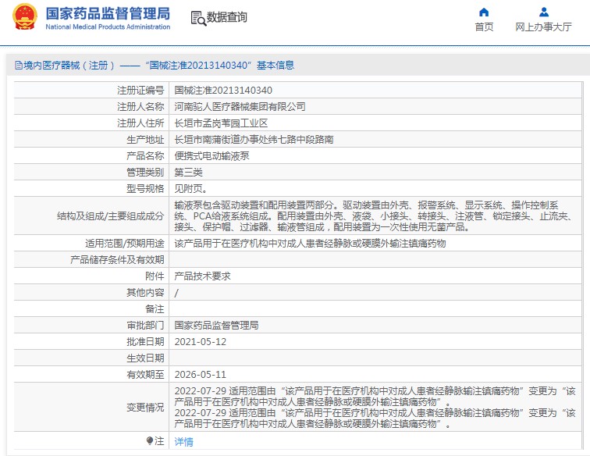Click the 生产地址 row label
Image resolution: width=590 pixels, height=456 pixels.
[145, 140]
